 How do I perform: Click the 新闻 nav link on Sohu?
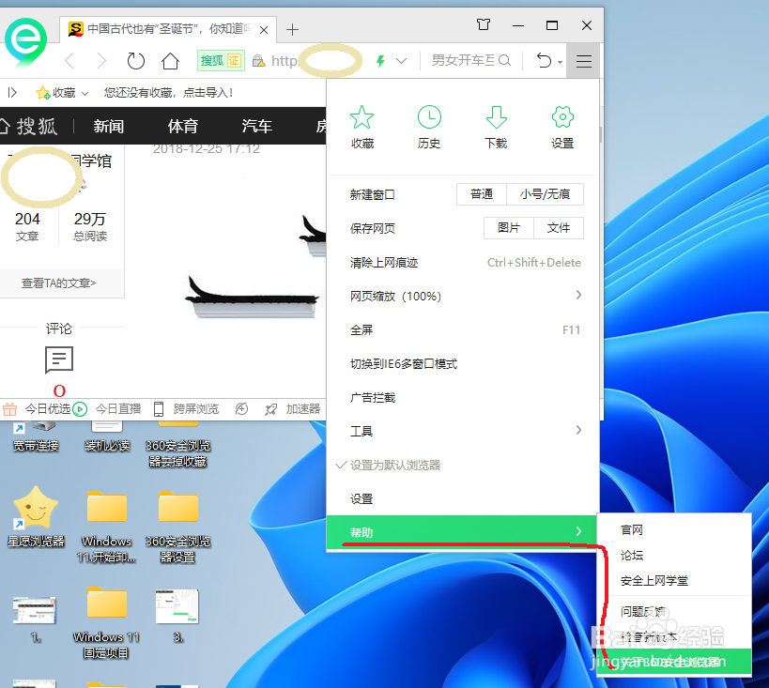(109, 127)
